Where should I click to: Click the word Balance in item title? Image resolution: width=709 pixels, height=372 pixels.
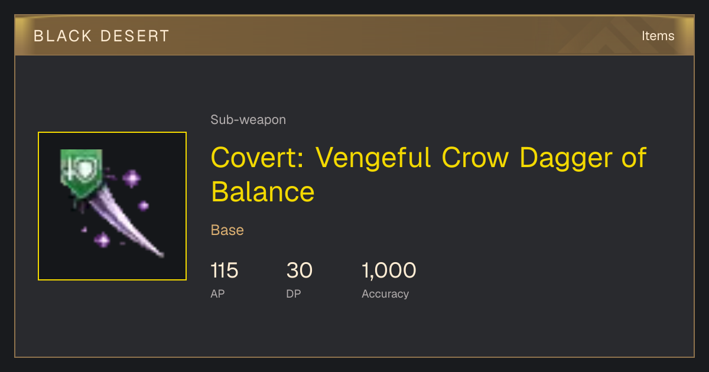tap(263, 192)
